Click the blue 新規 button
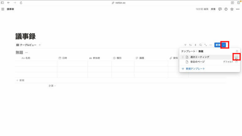The width and height of the screenshot is (242, 136). (x=218, y=45)
